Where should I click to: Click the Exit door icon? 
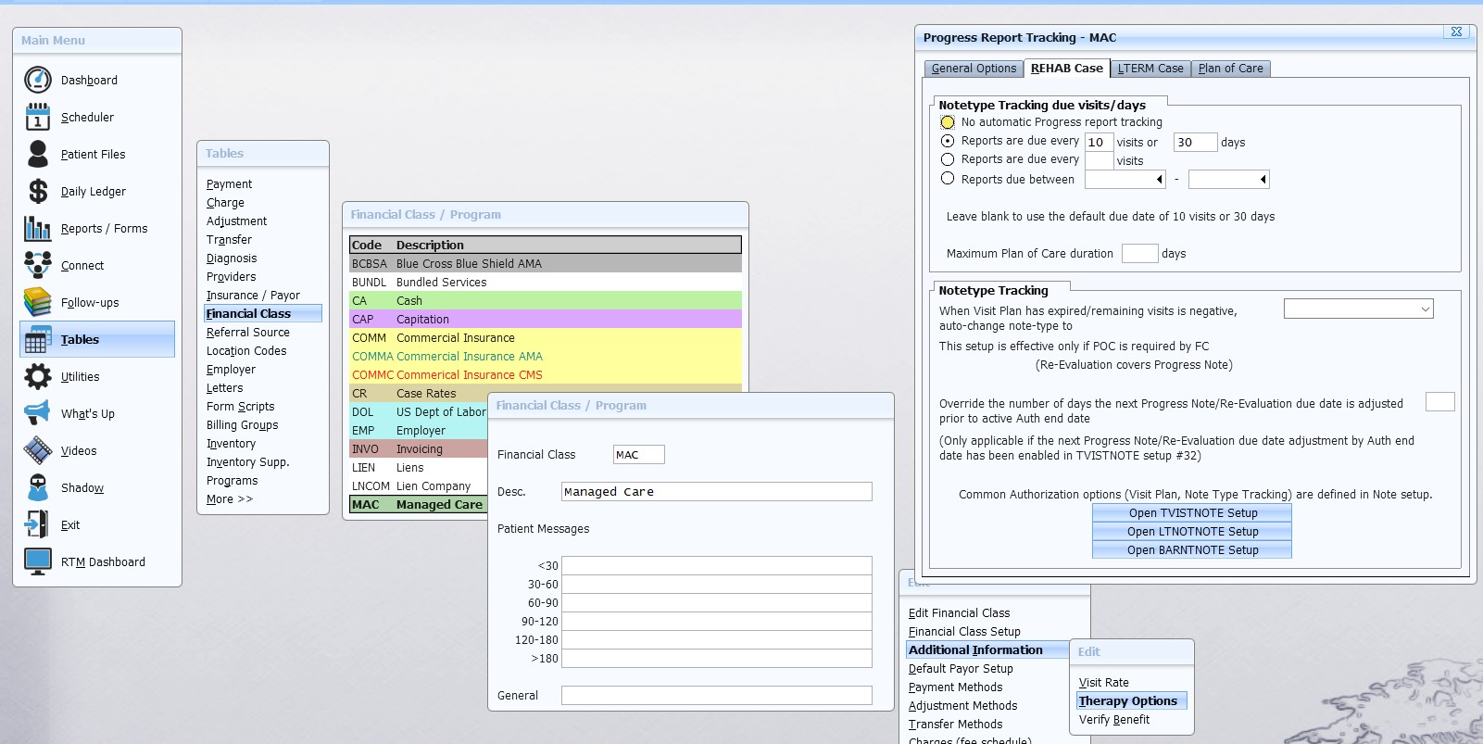click(38, 524)
